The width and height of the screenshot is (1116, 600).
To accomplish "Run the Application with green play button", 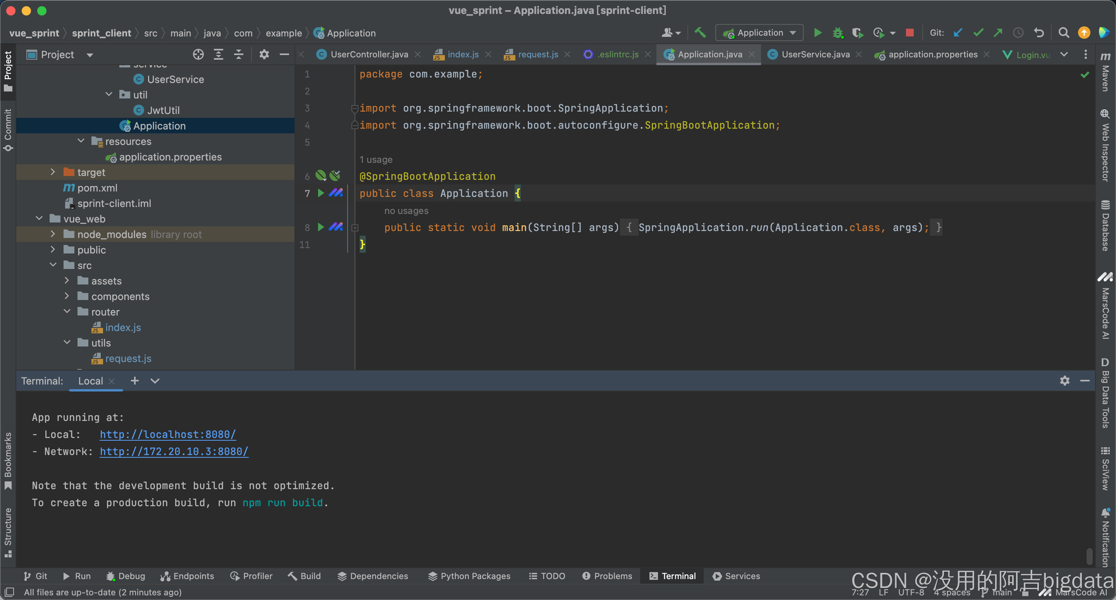I will pyautogui.click(x=818, y=33).
